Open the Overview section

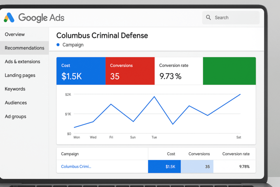tap(15, 34)
